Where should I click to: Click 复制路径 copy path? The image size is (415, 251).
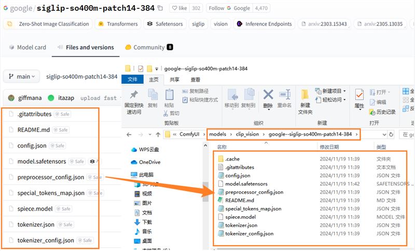[x=196, y=91]
